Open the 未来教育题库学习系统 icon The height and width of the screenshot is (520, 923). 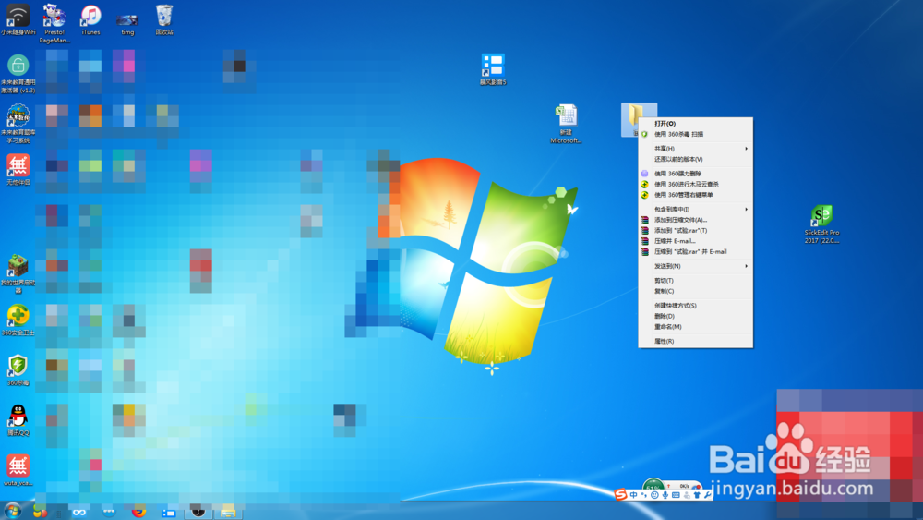pyautogui.click(x=18, y=124)
